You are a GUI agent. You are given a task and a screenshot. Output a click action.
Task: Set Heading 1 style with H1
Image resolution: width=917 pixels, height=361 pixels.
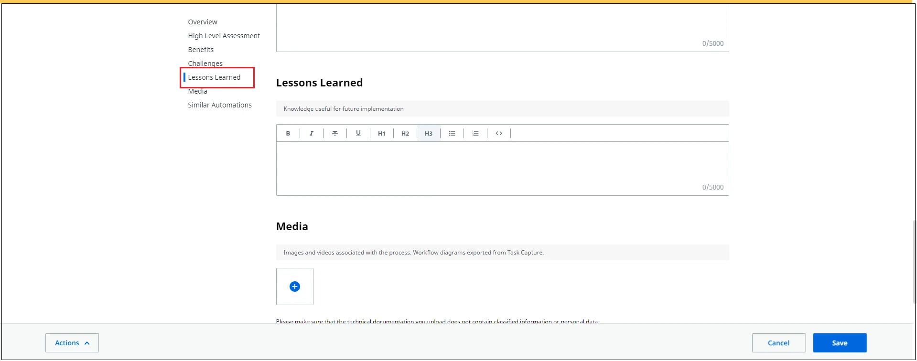click(x=382, y=133)
